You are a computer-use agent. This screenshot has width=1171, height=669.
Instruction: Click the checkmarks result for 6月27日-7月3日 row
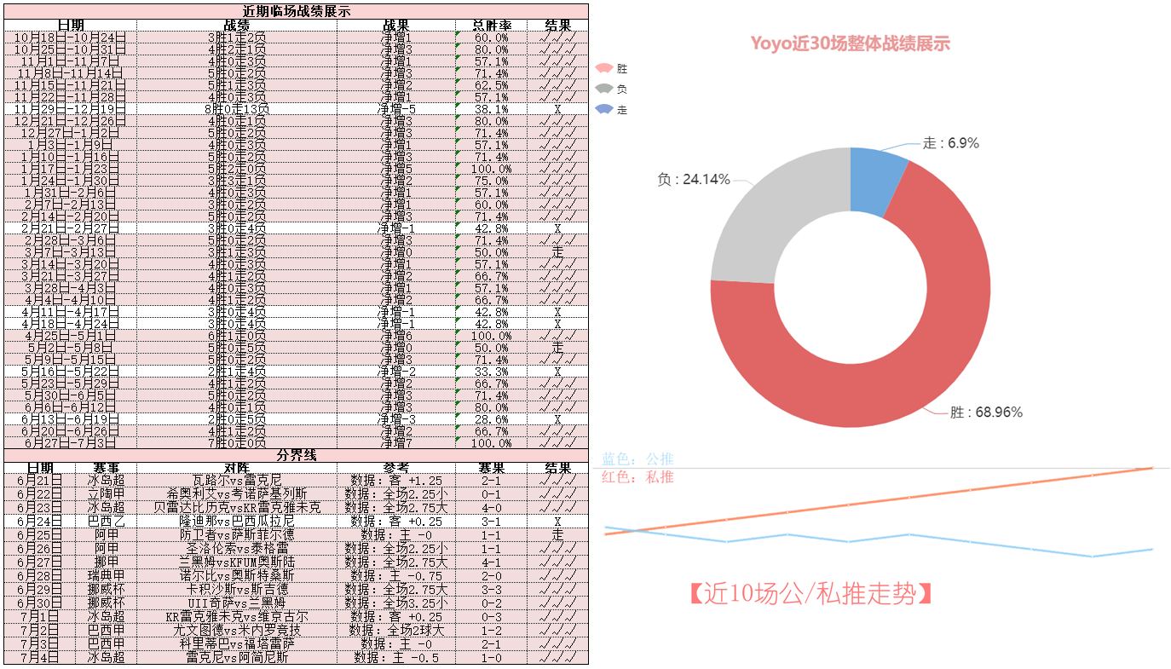pyautogui.click(x=557, y=442)
